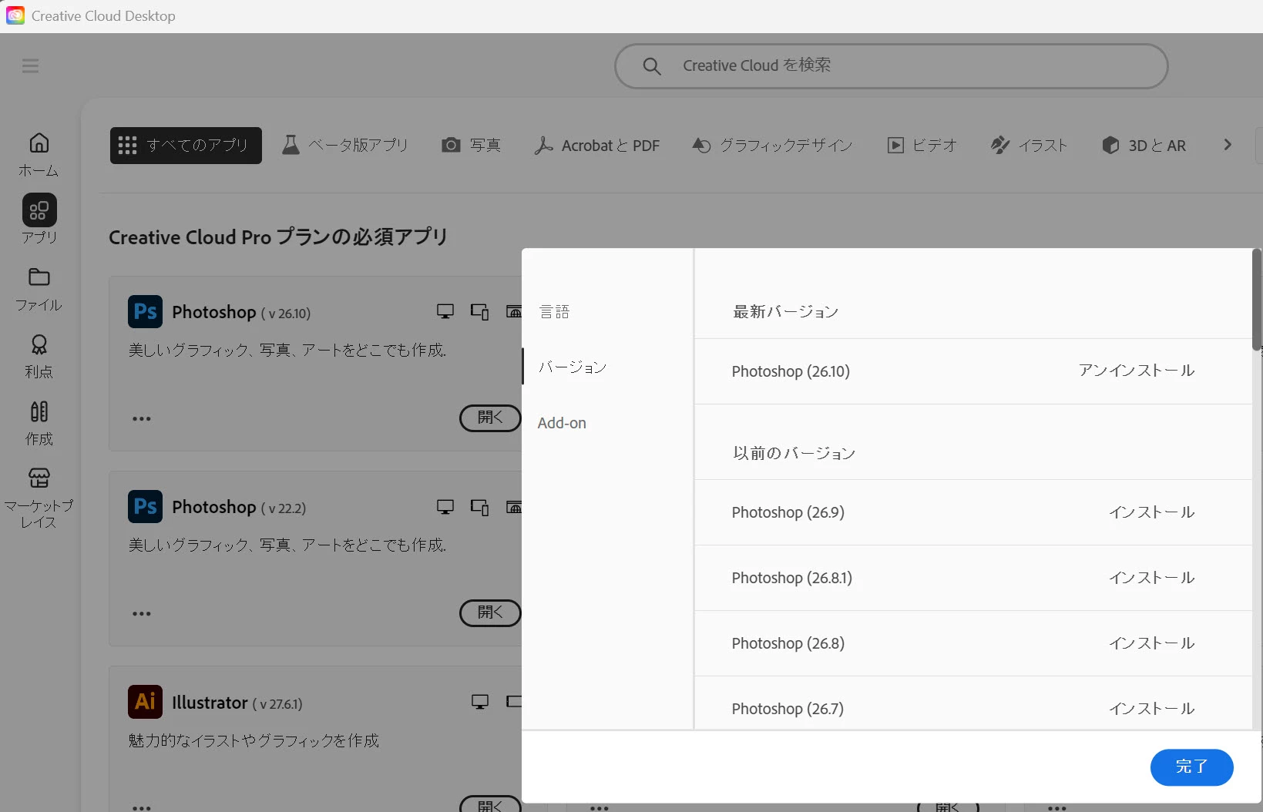The height and width of the screenshot is (812, 1263).
Task: Switch to 写真 category tab
Action: (471, 145)
